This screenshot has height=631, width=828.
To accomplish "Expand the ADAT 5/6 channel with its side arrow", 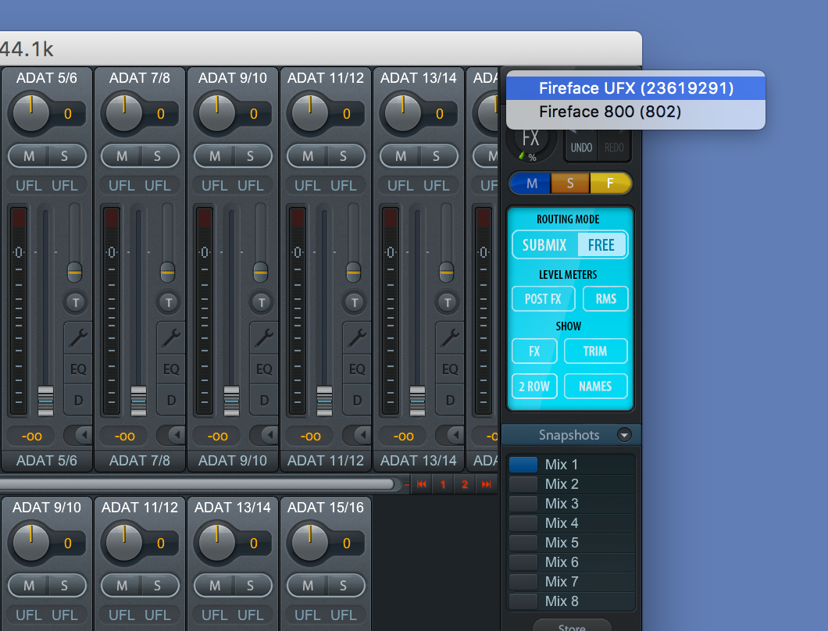I will (78, 435).
